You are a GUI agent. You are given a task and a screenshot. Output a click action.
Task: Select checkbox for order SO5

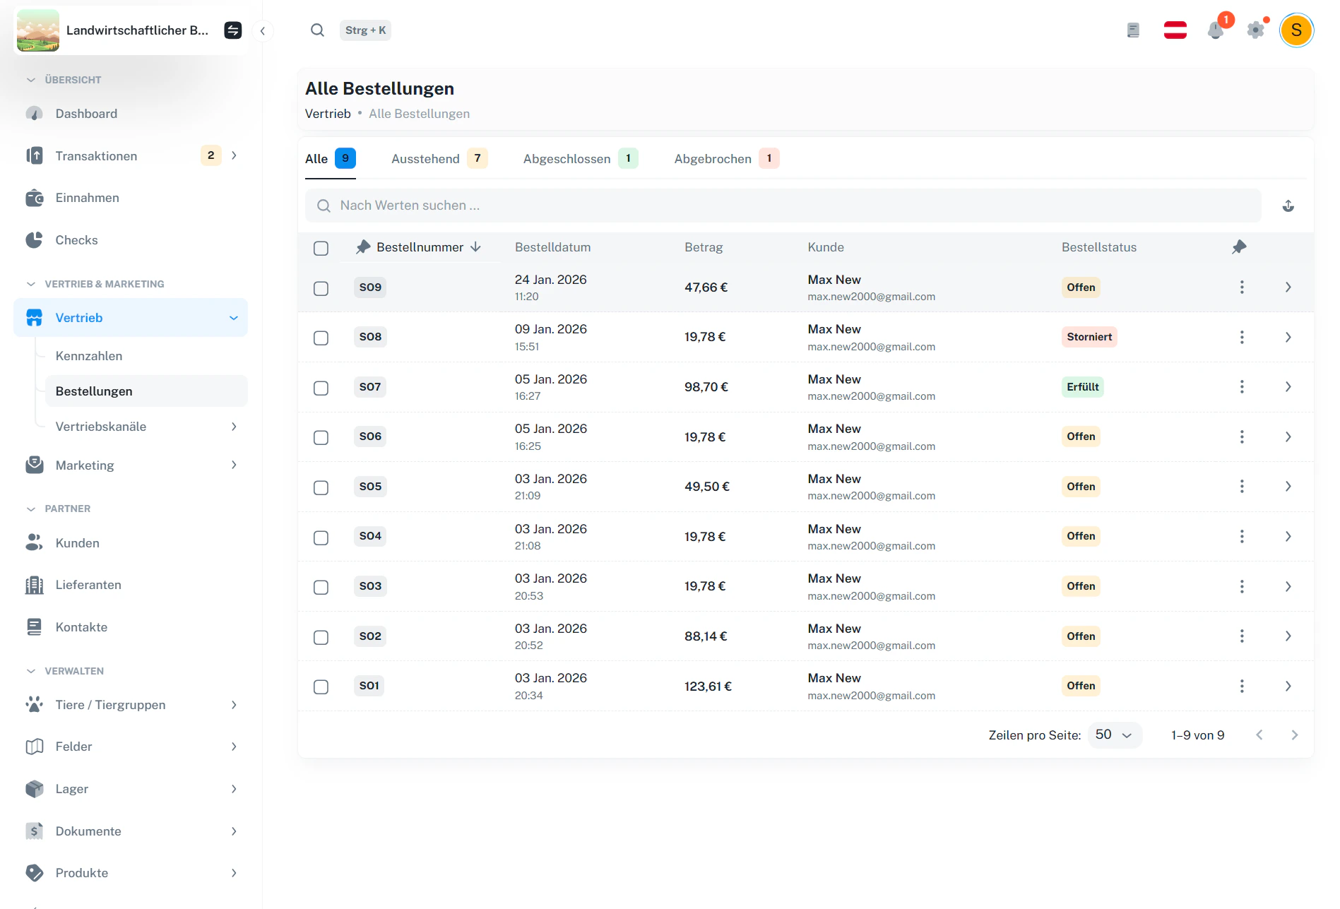(x=321, y=487)
